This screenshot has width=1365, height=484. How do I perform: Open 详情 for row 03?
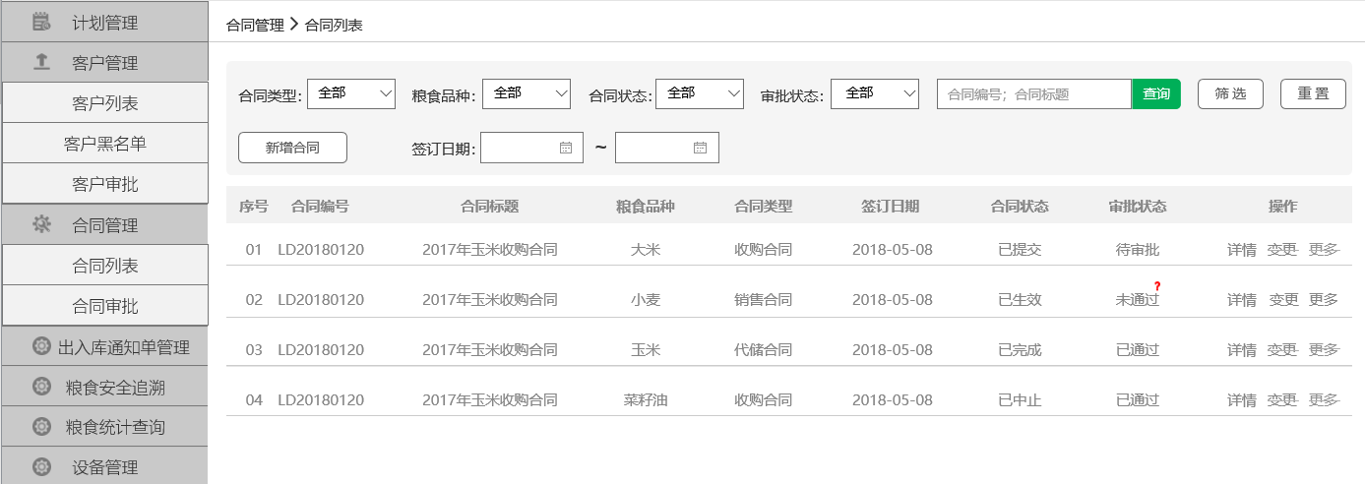point(1242,349)
